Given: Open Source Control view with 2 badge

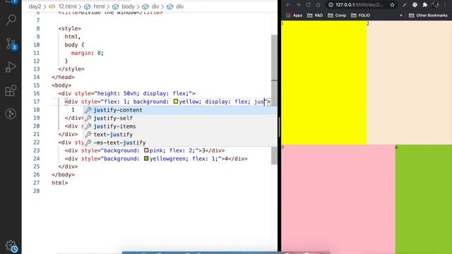Looking at the screenshot, I should click(x=11, y=44).
